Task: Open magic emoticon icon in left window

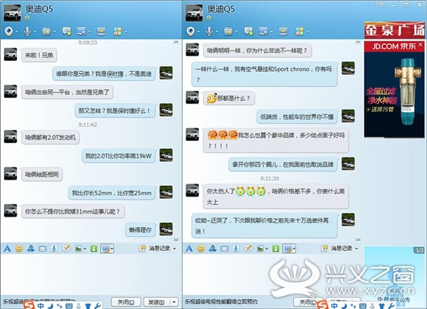Action: click(30, 248)
